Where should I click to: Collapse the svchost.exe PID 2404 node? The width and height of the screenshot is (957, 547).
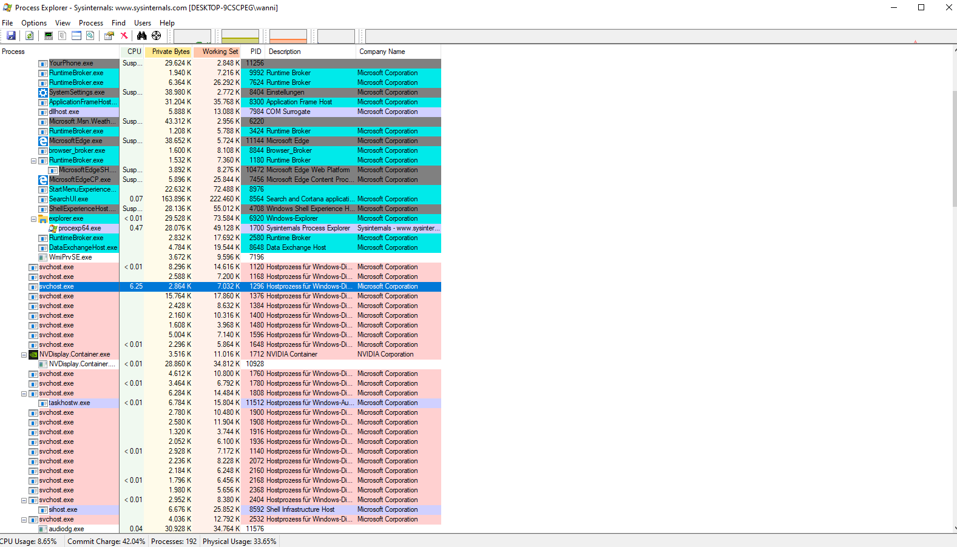pyautogui.click(x=24, y=500)
